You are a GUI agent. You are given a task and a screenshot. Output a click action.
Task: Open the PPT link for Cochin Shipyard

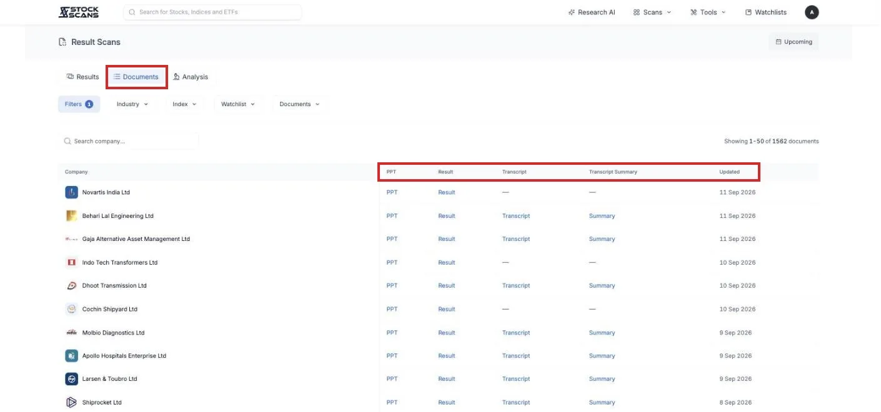pyautogui.click(x=392, y=309)
